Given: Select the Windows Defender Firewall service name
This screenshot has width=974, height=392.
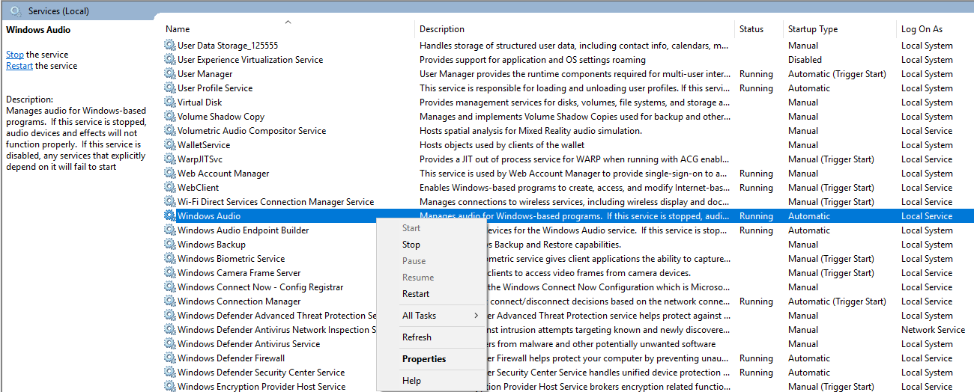Looking at the screenshot, I should 231,358.
